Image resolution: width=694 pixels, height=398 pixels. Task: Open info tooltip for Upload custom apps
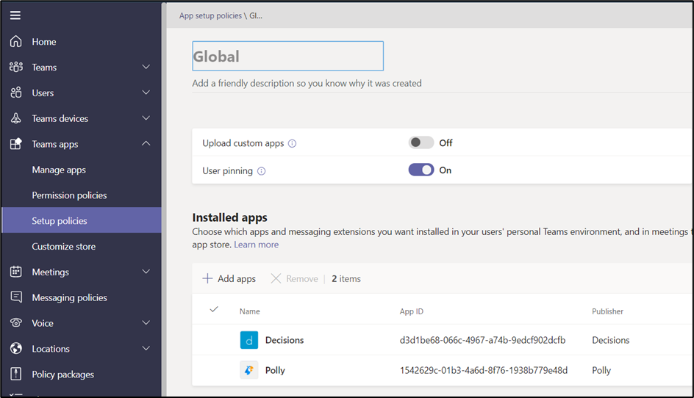[x=292, y=143]
